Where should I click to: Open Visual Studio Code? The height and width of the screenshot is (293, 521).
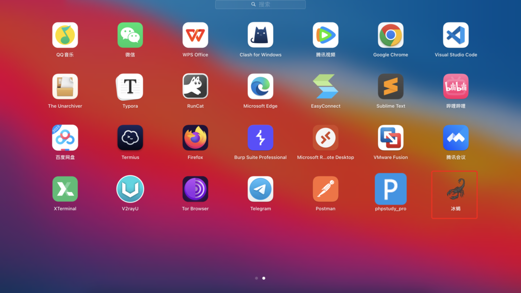click(456, 35)
